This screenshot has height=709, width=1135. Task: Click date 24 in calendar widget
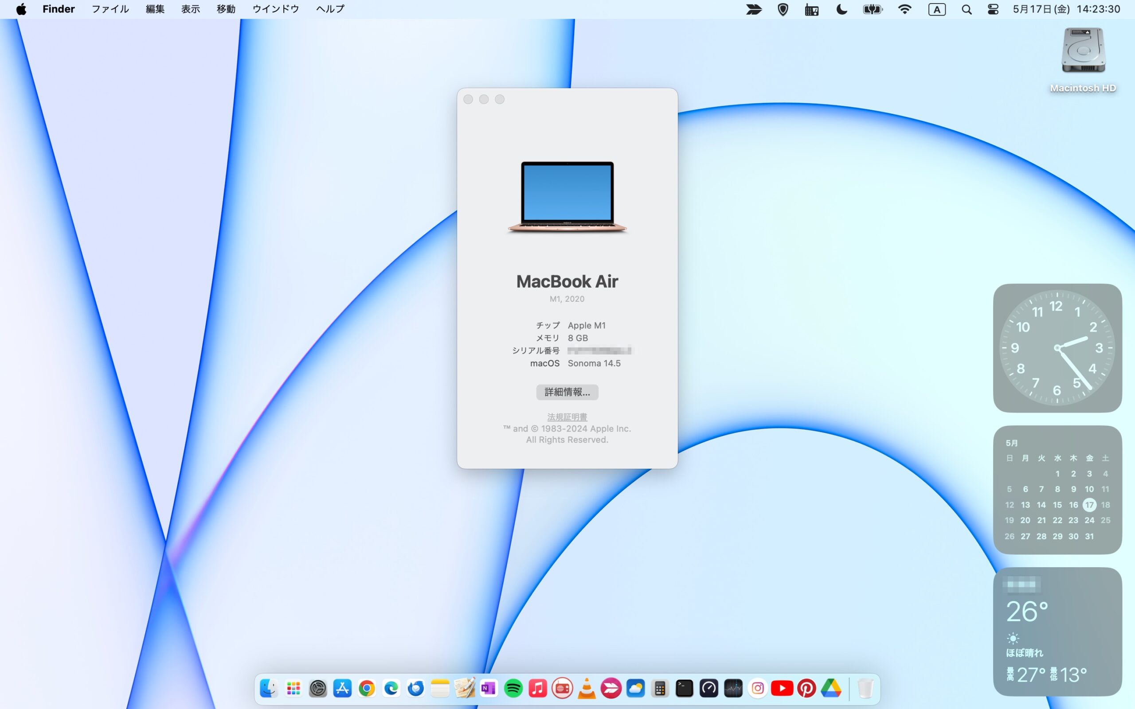click(x=1089, y=521)
